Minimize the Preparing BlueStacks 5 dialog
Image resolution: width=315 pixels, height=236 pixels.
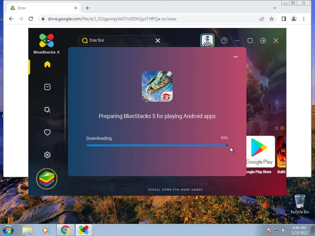[x=236, y=57]
